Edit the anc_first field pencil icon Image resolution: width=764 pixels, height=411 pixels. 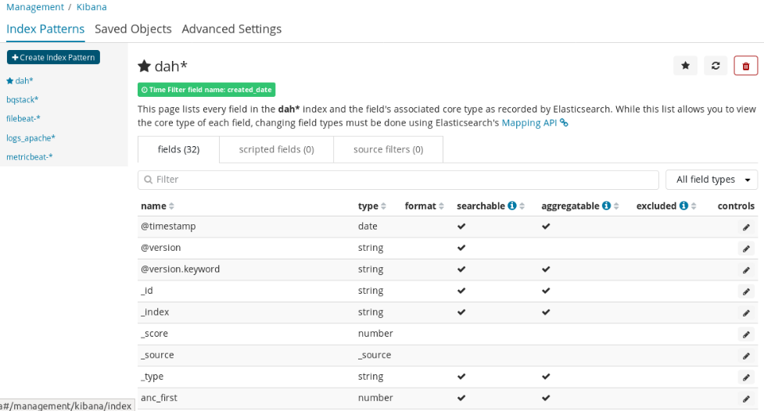(746, 398)
